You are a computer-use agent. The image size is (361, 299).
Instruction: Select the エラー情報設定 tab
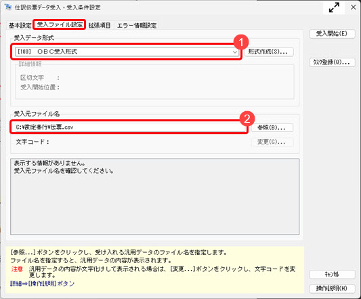point(137,25)
